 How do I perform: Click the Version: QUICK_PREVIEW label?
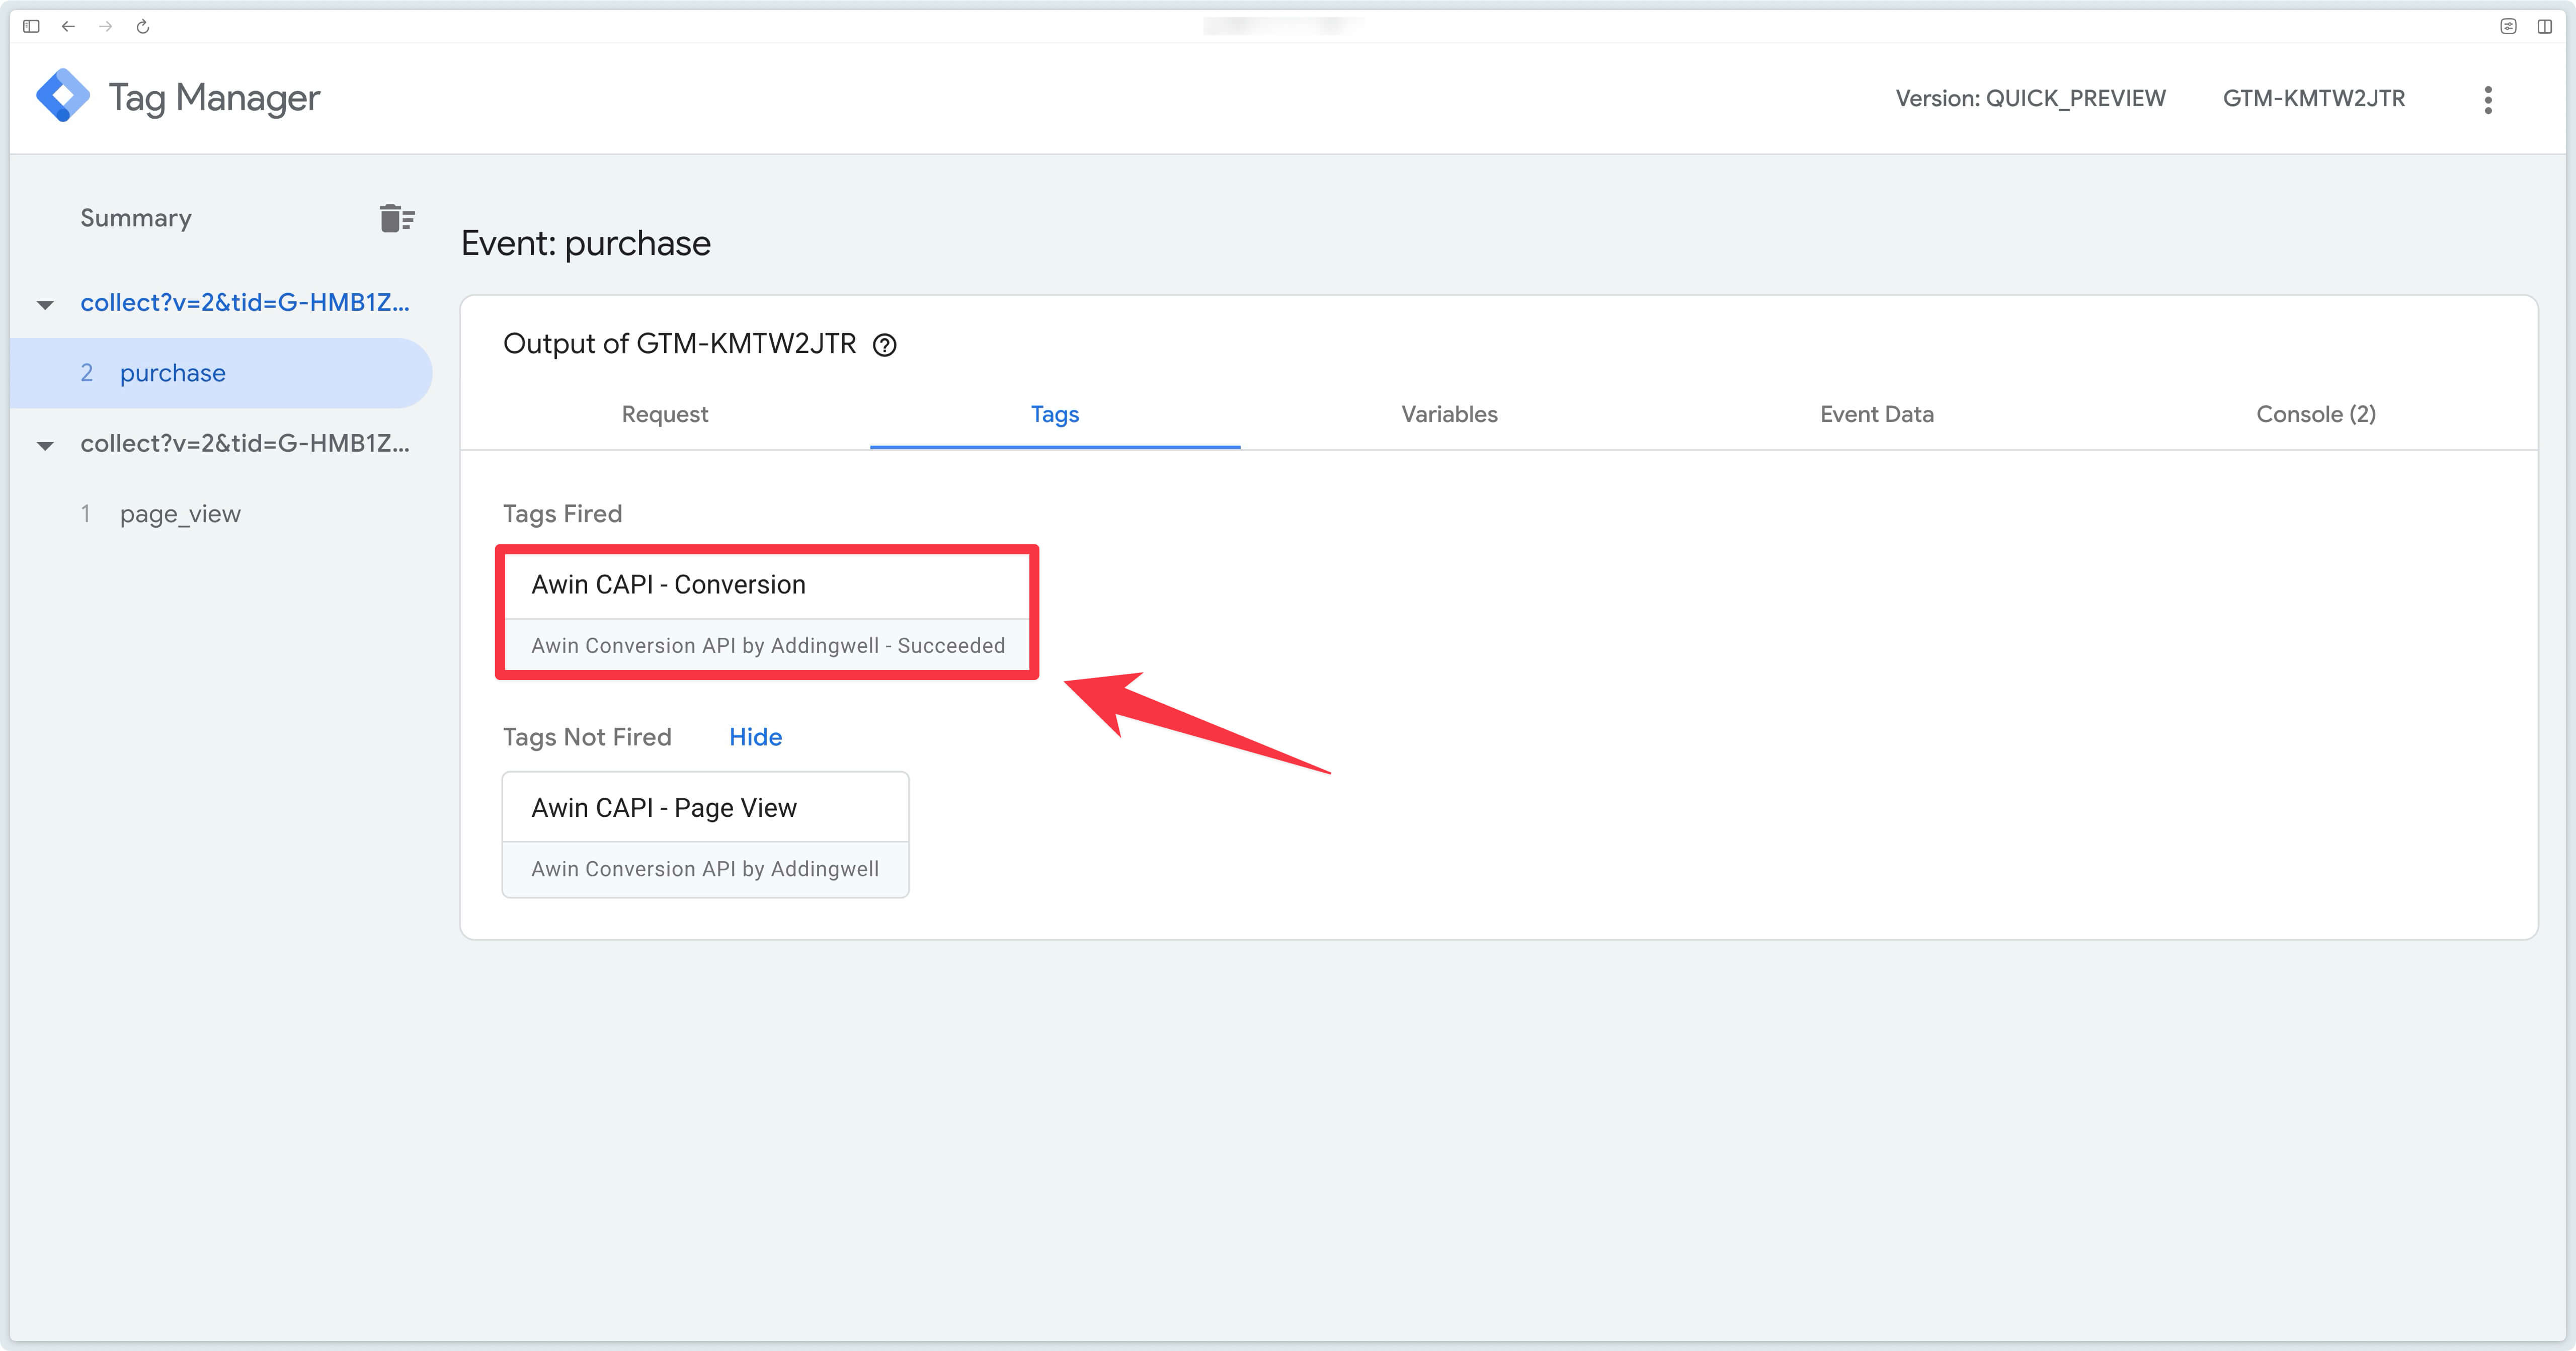2030,98
